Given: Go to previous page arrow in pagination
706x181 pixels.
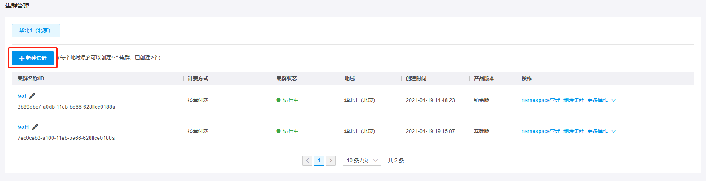Looking at the screenshot, I should coord(307,161).
